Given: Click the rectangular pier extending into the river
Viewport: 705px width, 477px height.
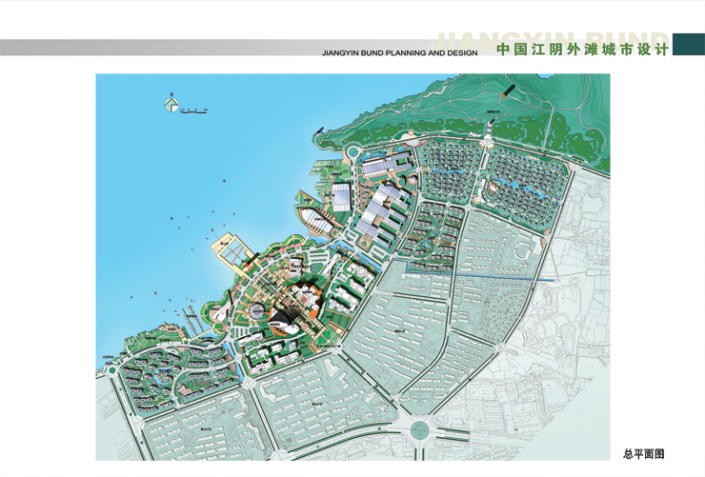Looking at the screenshot, I should tap(232, 250).
